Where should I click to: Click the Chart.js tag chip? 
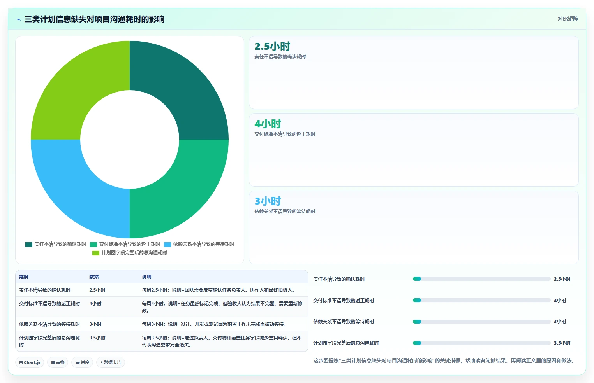30,362
